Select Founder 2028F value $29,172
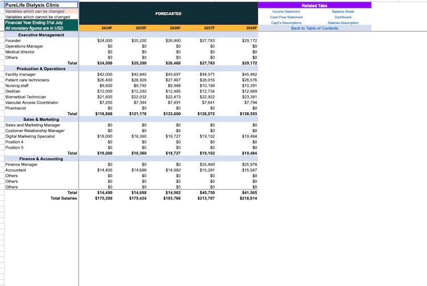The image size is (427, 286). coord(249,40)
